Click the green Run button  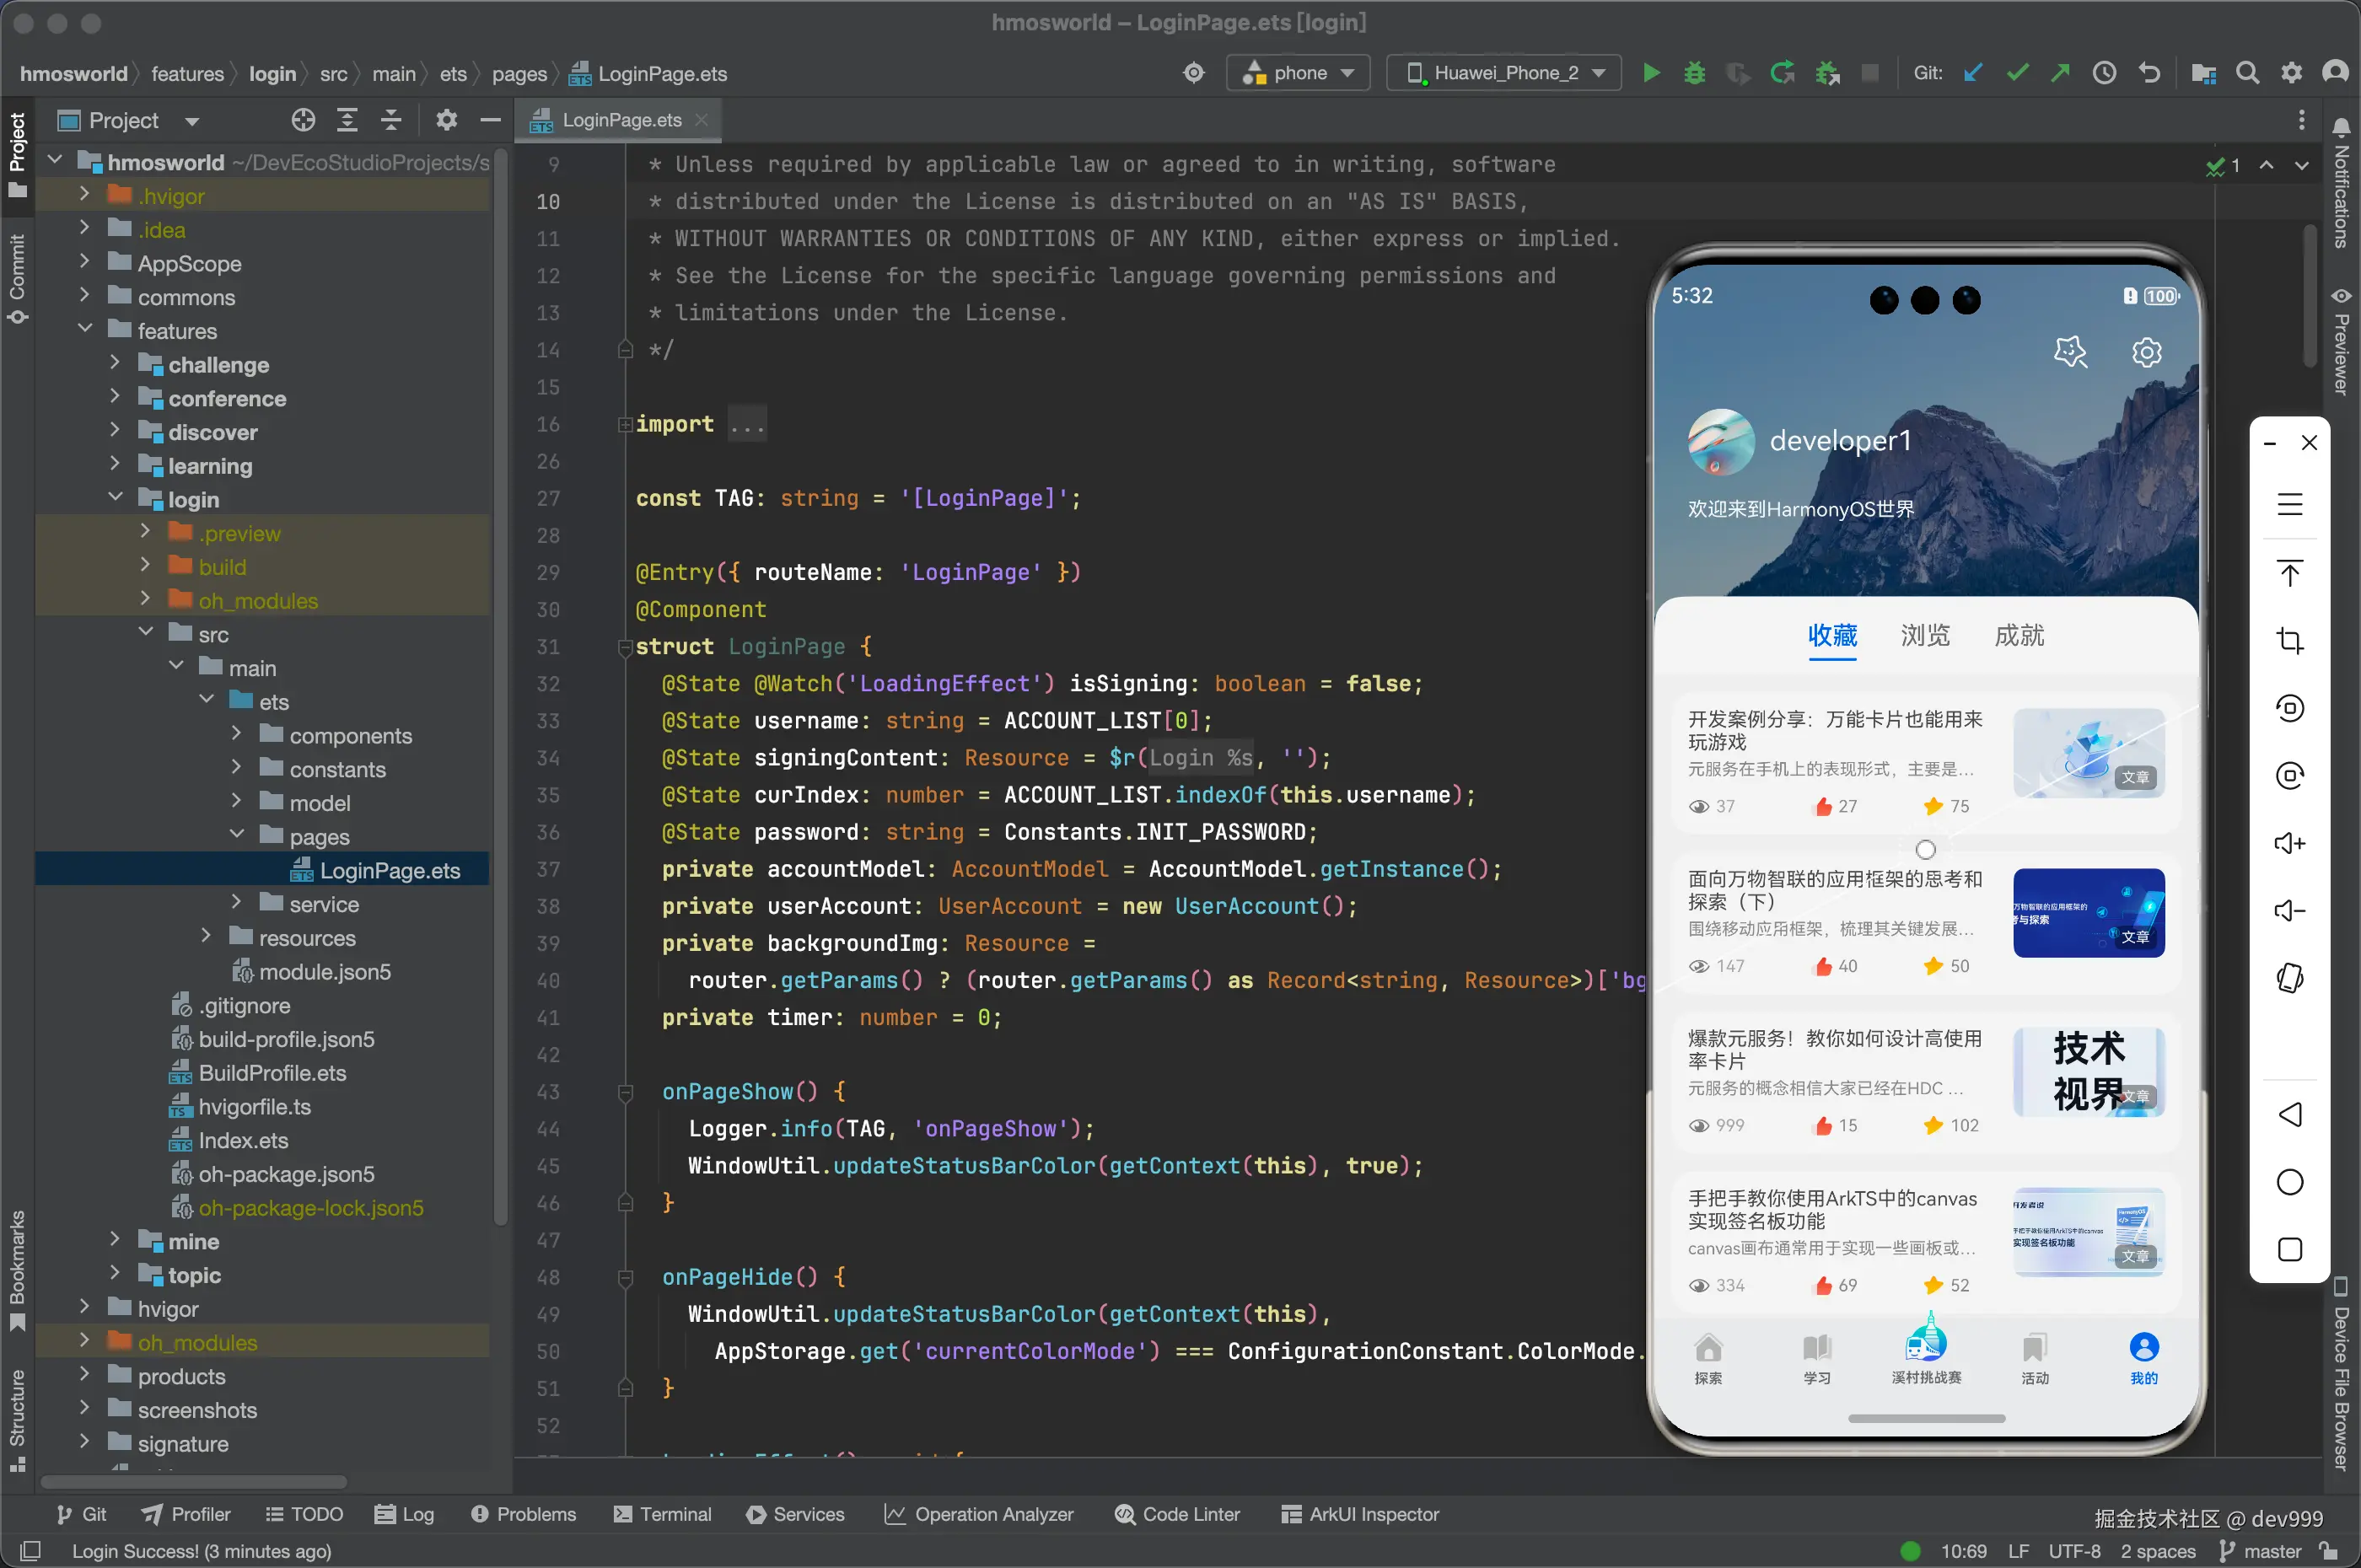(x=1651, y=73)
